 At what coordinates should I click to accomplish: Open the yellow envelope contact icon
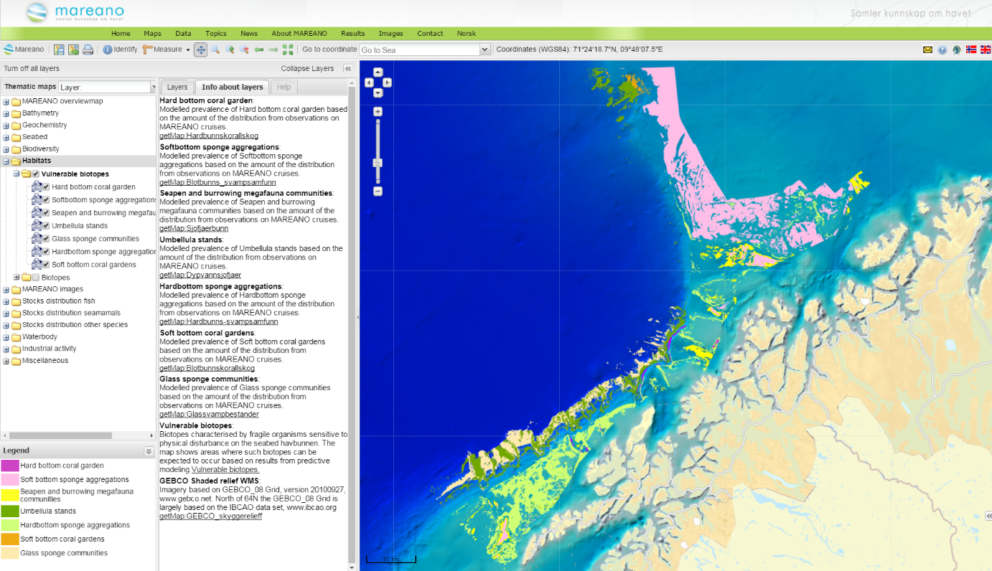click(927, 49)
